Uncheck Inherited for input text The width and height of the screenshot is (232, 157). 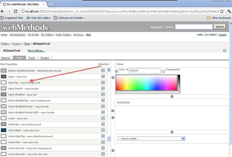point(103,76)
